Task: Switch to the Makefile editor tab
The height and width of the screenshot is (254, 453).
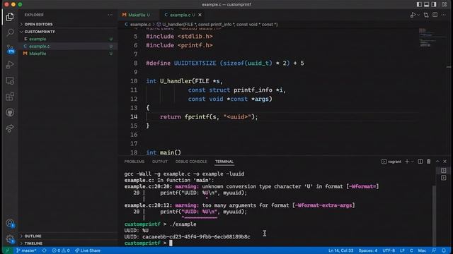Action: tap(137, 15)
